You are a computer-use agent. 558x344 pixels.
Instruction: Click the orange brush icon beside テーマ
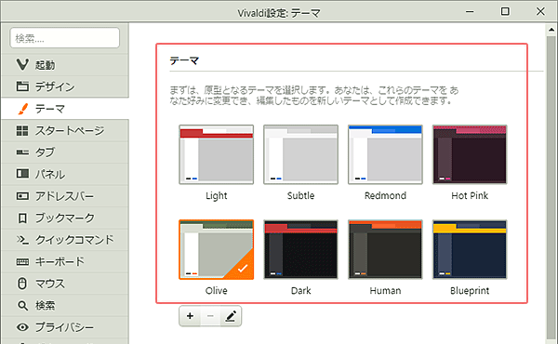click(x=22, y=109)
